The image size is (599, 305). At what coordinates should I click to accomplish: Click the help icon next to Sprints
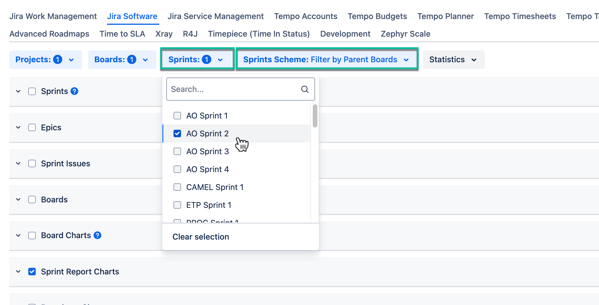click(x=74, y=91)
